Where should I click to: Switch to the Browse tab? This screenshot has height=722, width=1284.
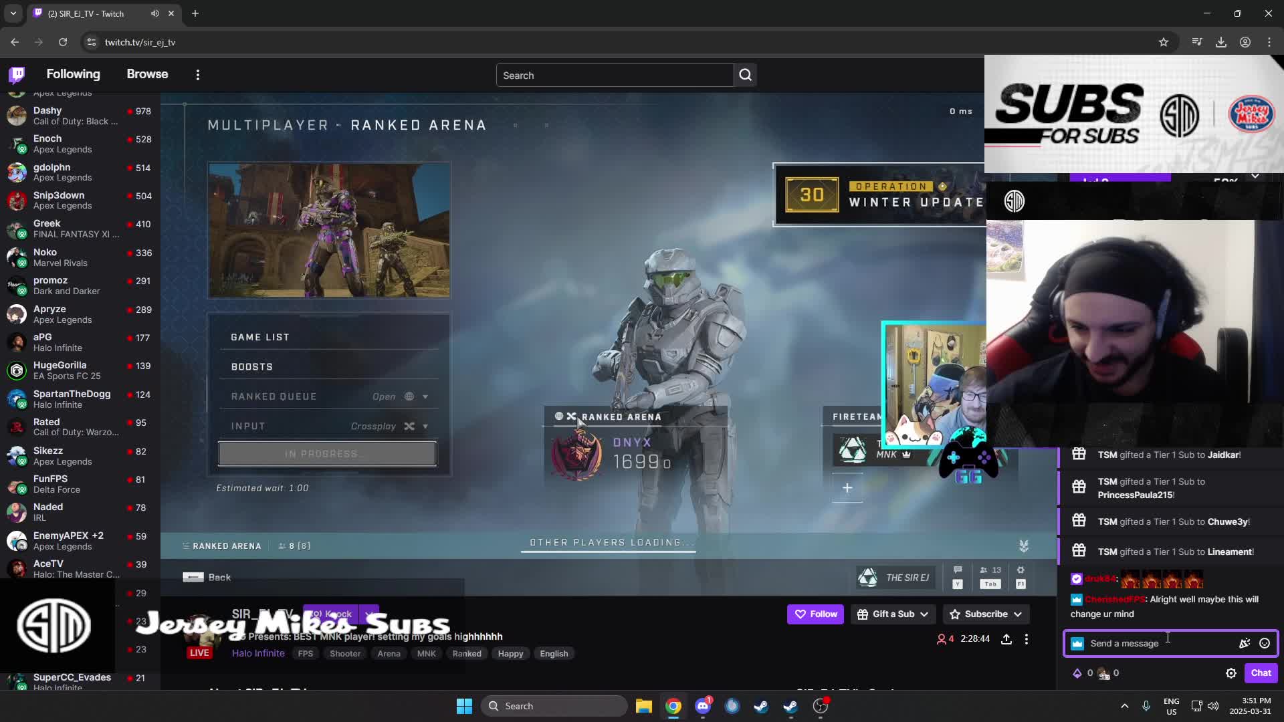(x=147, y=74)
